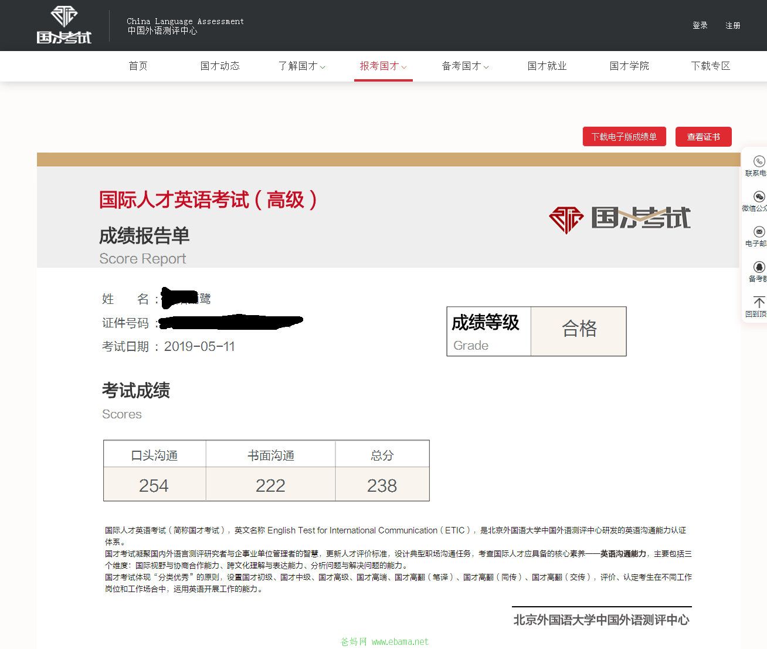The width and height of the screenshot is (767, 649).
Task: Click the 成绩报告单 heading
Action: [144, 235]
